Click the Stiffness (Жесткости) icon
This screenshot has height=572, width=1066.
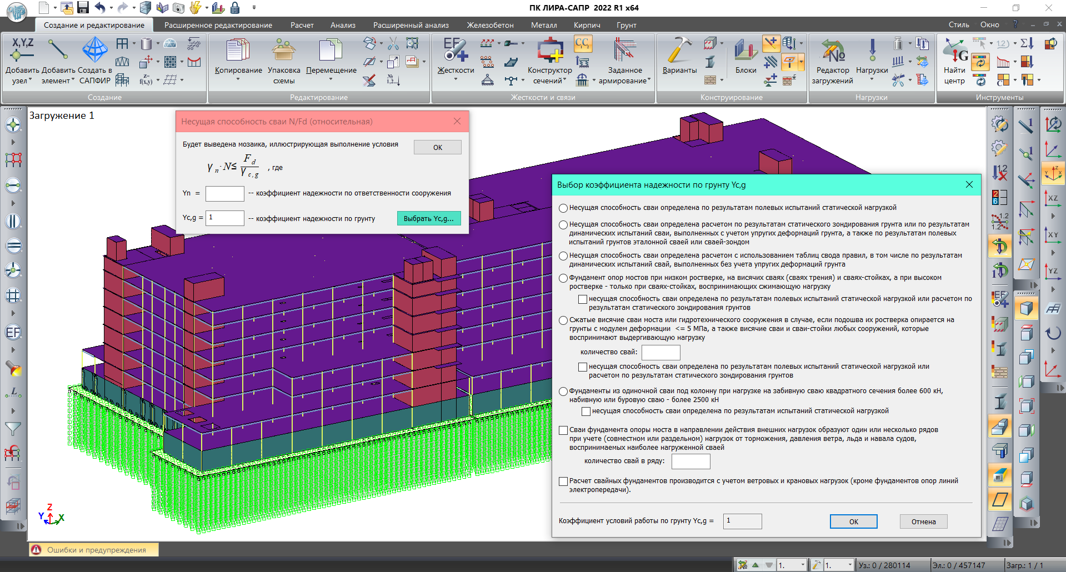pyautogui.click(x=456, y=50)
